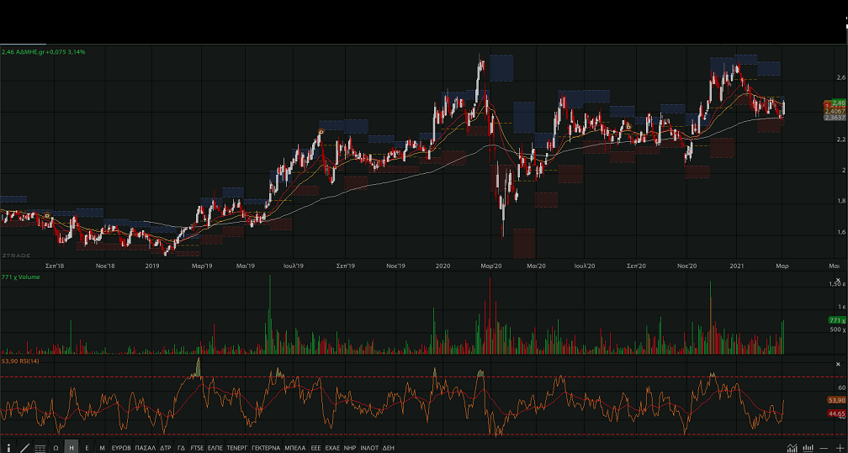Switch to weekly E timeframe
The width and height of the screenshot is (848, 453).
pos(87,448)
